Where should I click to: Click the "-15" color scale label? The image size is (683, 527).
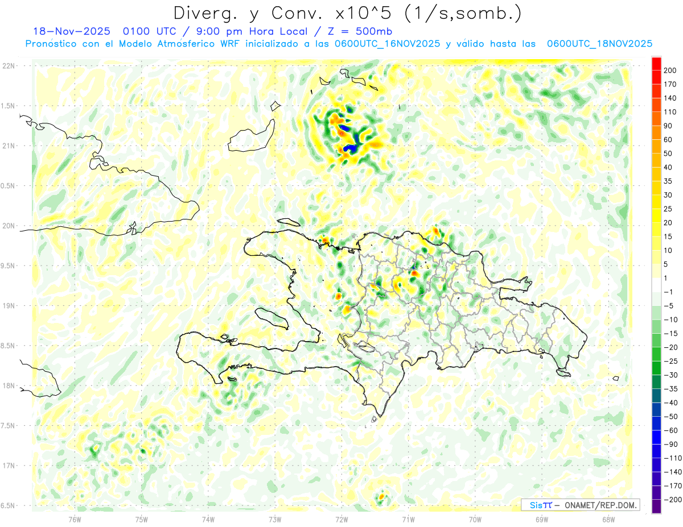[670, 333]
